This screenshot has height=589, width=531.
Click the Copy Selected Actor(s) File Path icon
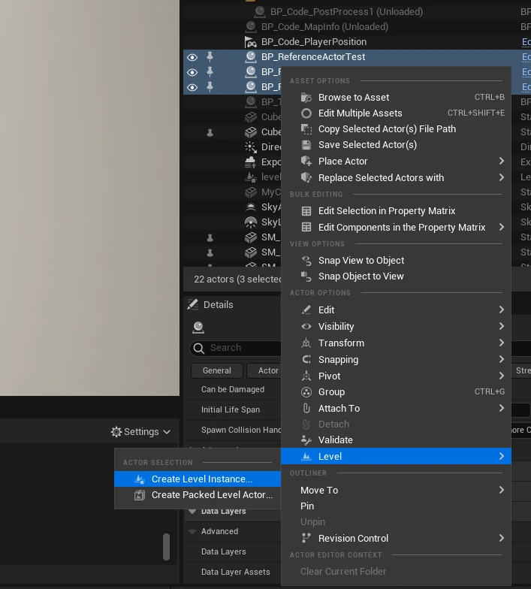coord(306,129)
